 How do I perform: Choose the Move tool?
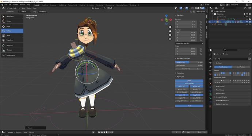coord(12,26)
